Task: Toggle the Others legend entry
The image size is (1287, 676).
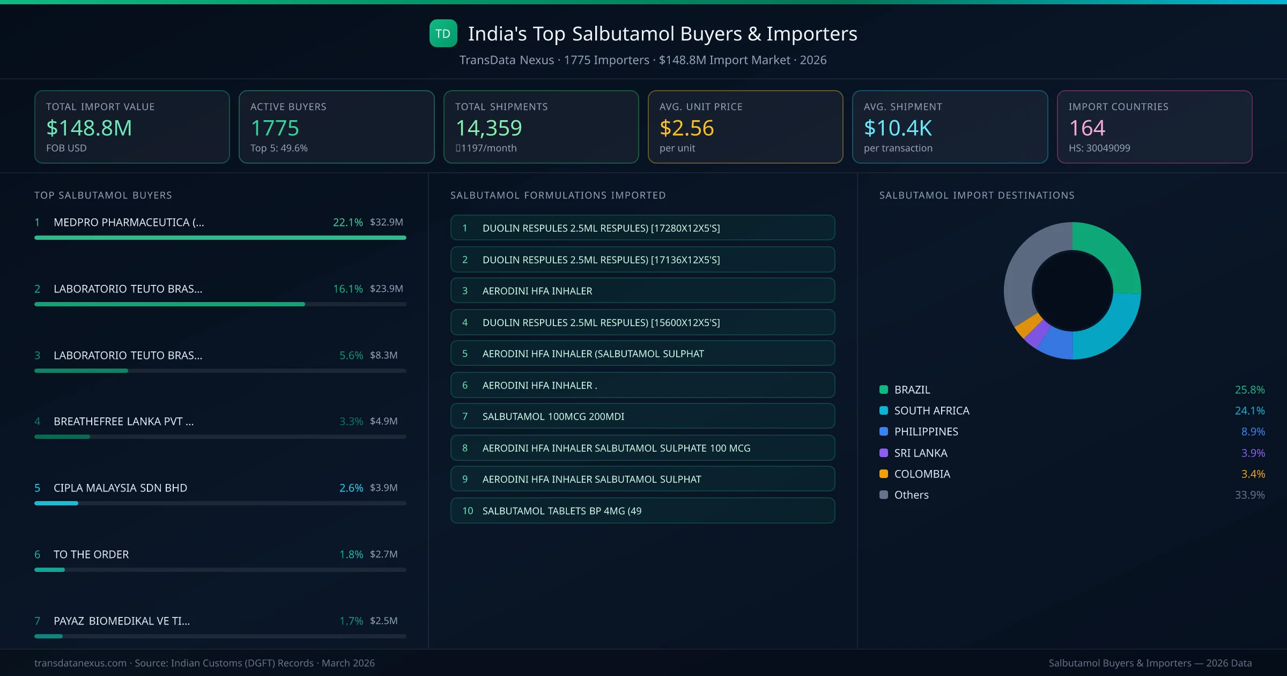Action: coord(911,495)
